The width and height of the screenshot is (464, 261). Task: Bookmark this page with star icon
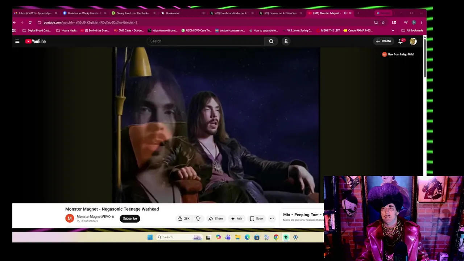[383, 22]
